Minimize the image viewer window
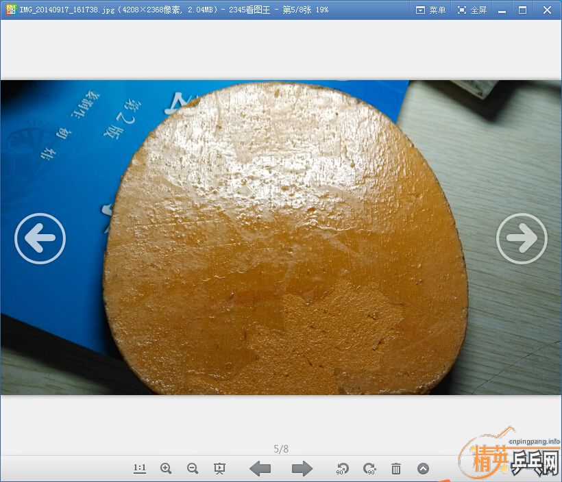Image resolution: width=562 pixels, height=482 pixels. click(502, 10)
